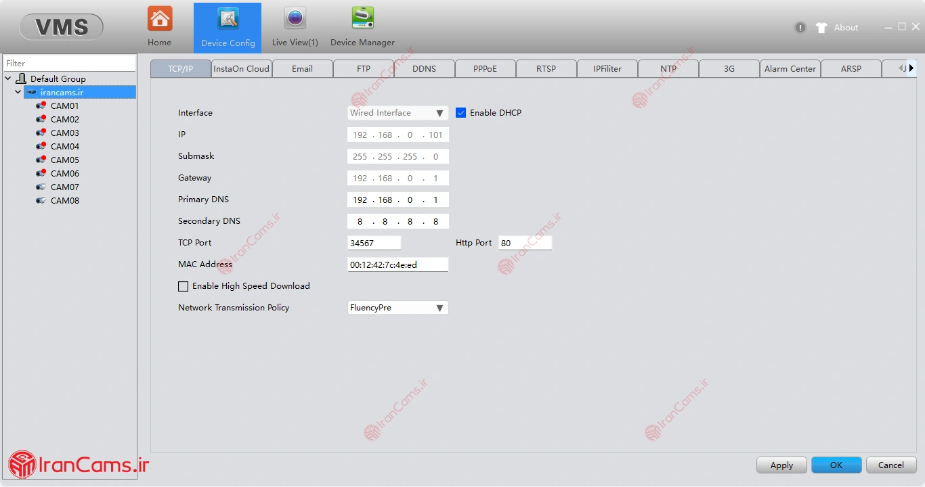Click the Secondary DNS field
Image resolution: width=925 pixels, height=487 pixels.
pos(398,221)
